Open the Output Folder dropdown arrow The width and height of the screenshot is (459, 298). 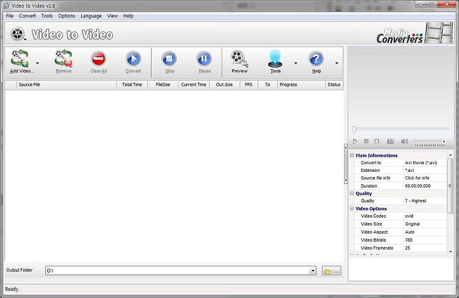coord(312,271)
